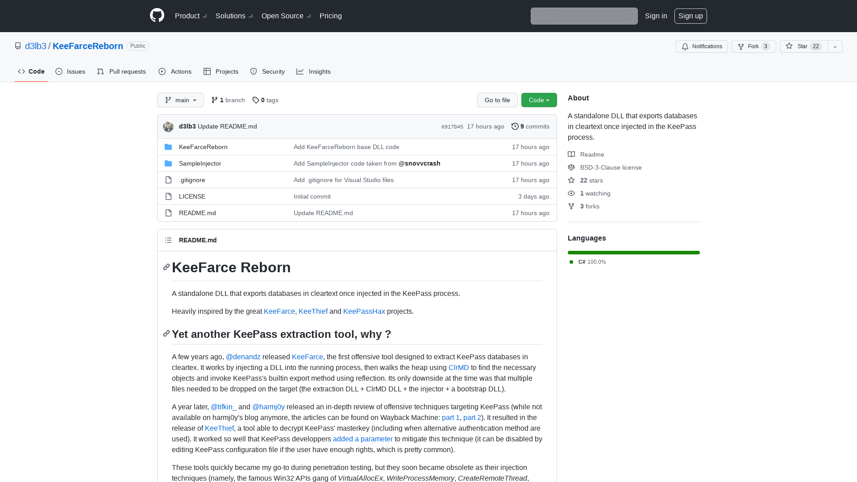Click the GitHub search field
The width and height of the screenshot is (857, 482).
click(x=584, y=16)
